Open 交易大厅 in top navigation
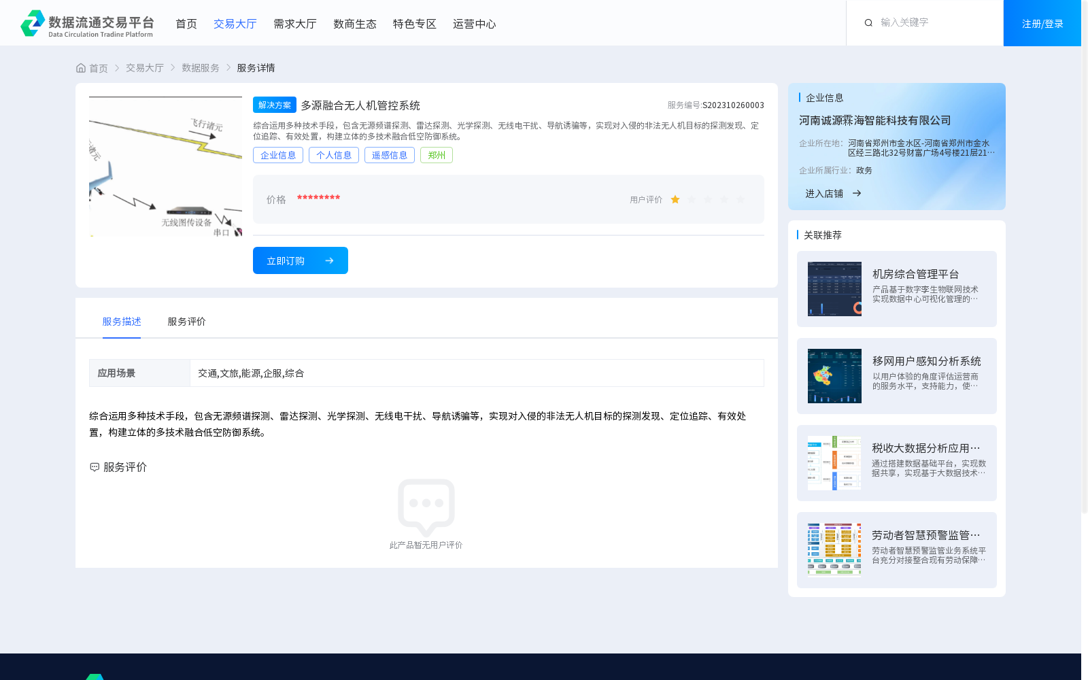The height and width of the screenshot is (680, 1088). click(x=235, y=24)
